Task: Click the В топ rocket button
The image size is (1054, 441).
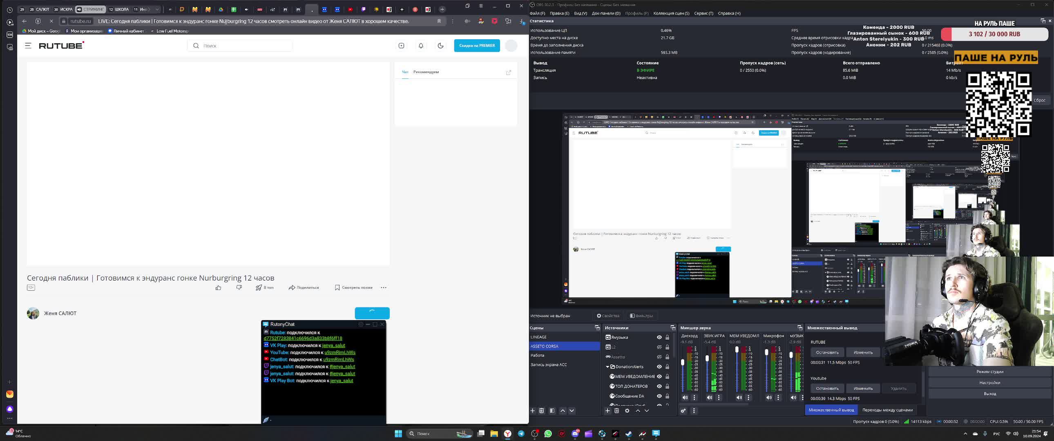Action: point(265,287)
